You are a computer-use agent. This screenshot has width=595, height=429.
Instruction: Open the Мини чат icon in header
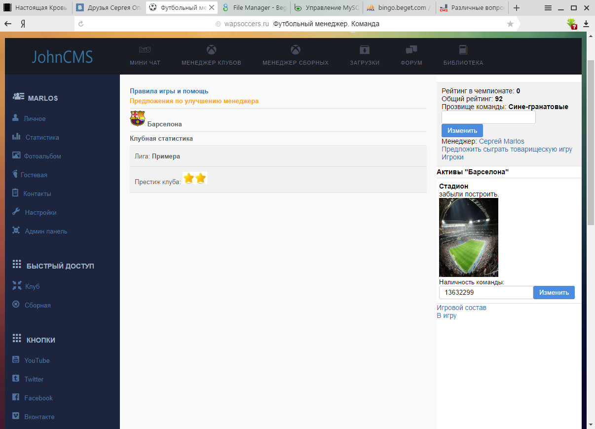click(x=145, y=49)
